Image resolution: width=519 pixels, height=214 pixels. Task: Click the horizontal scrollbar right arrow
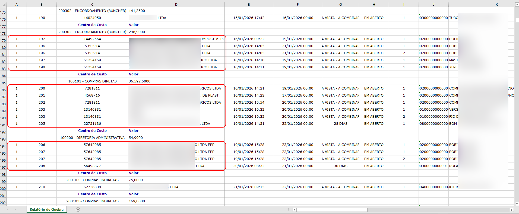pos(512,210)
